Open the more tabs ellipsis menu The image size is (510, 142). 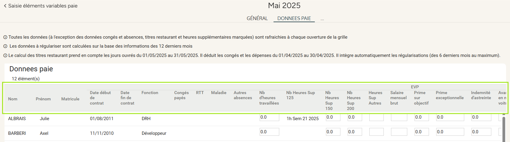pos(322,19)
